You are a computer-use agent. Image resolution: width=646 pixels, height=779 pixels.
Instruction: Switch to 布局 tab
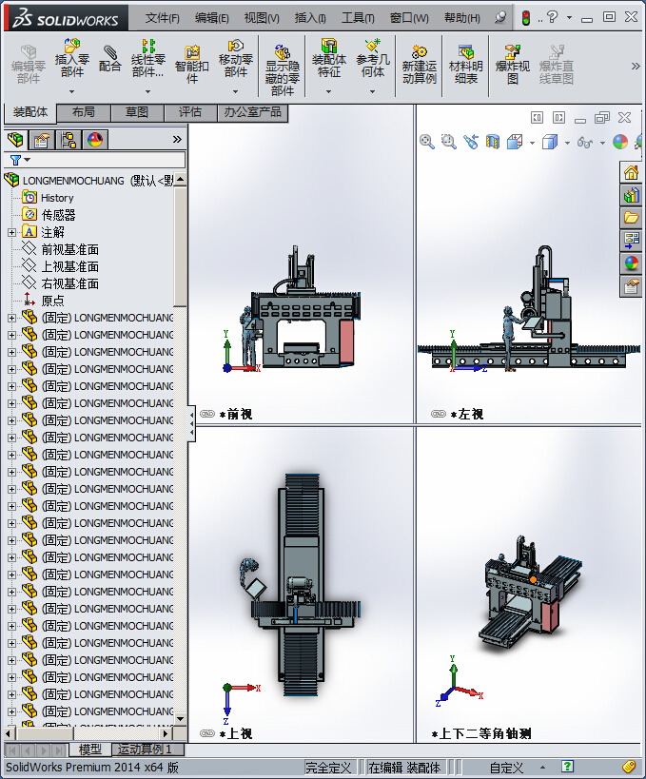coord(84,112)
